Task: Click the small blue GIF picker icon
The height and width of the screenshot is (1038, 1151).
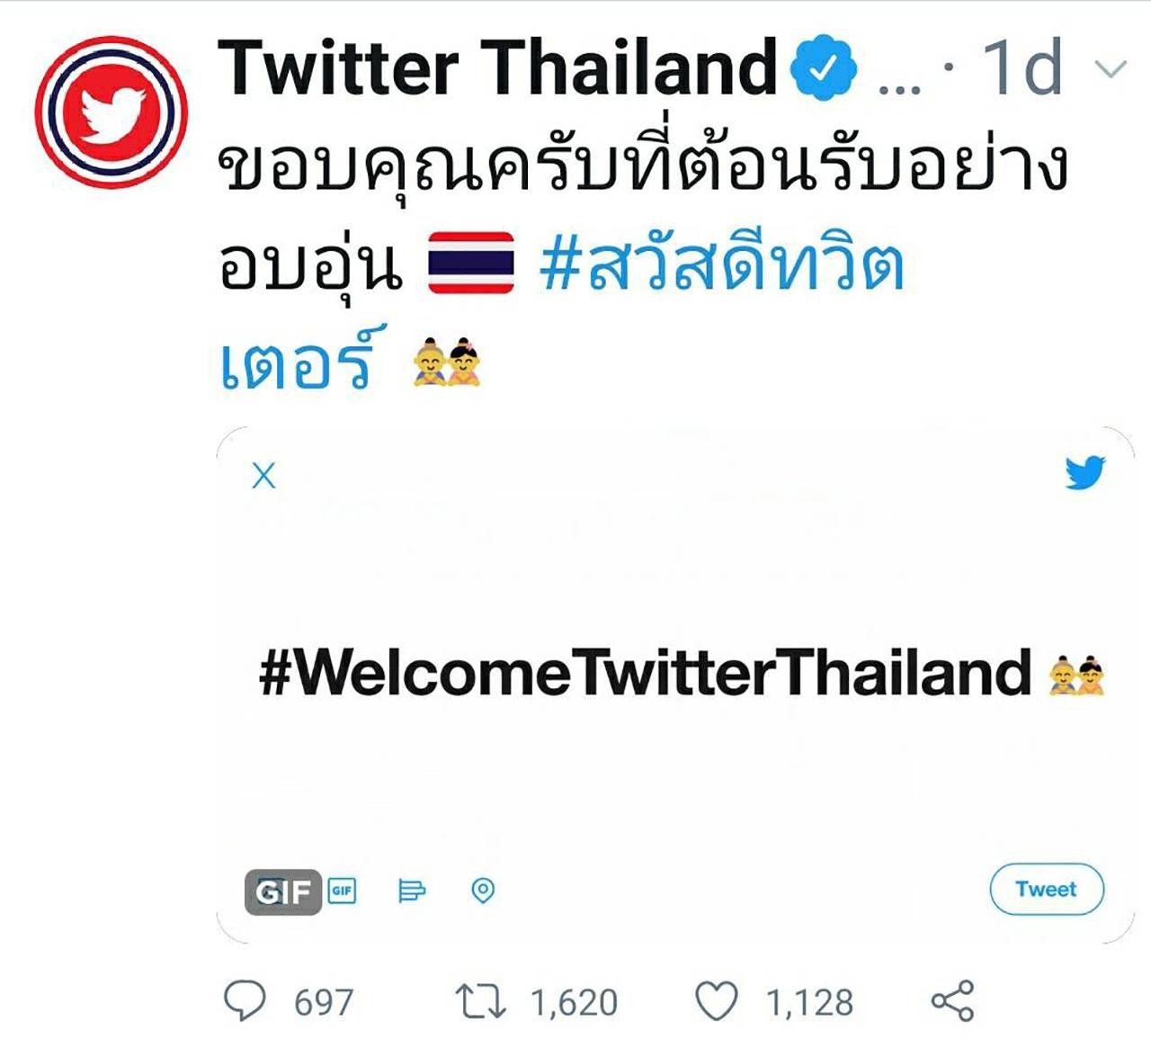Action: click(x=342, y=890)
